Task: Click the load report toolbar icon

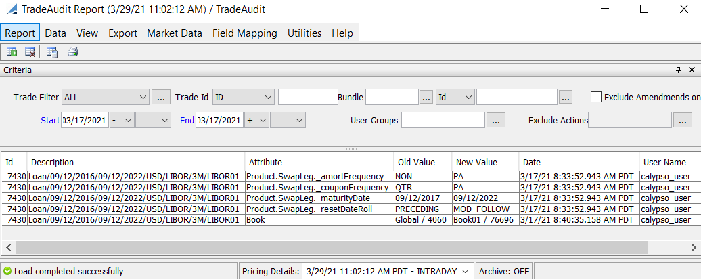Action: click(12, 52)
